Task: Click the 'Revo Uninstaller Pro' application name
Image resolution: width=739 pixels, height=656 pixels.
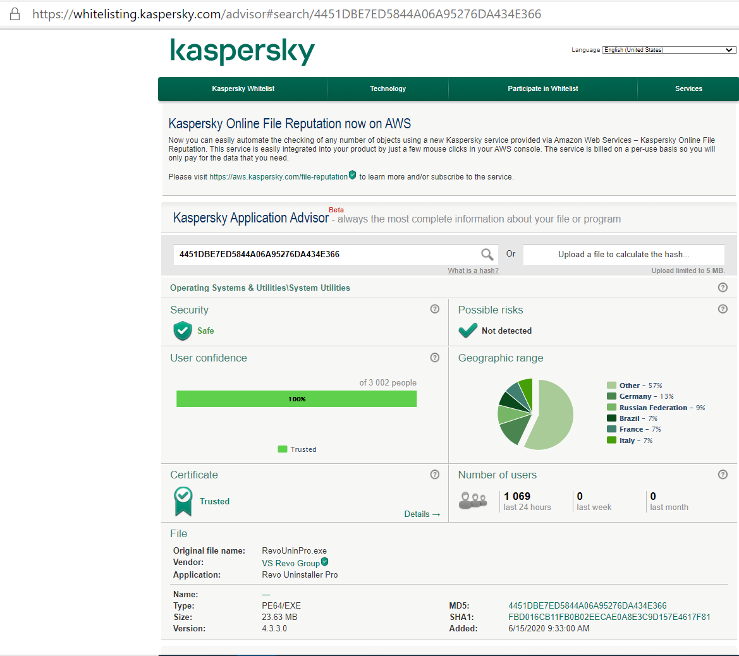Action: (x=300, y=575)
